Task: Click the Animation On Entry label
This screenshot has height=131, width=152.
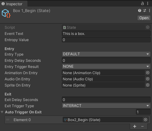Action: (21, 73)
